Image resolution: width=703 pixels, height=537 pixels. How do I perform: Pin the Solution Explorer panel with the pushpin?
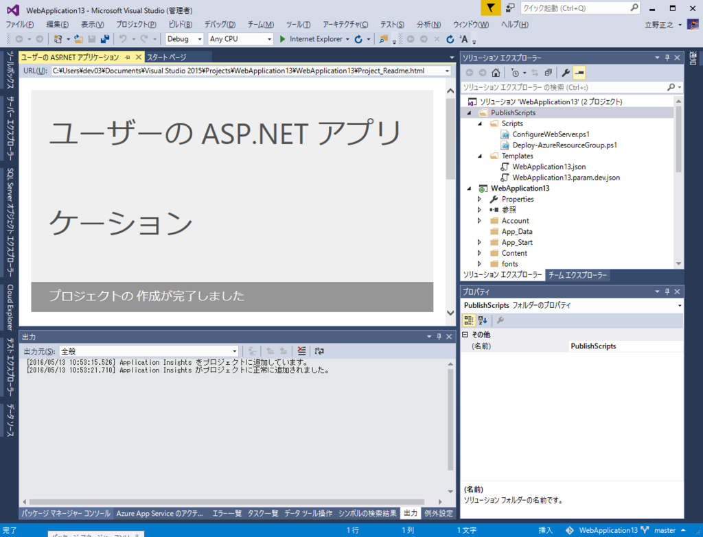click(x=667, y=58)
